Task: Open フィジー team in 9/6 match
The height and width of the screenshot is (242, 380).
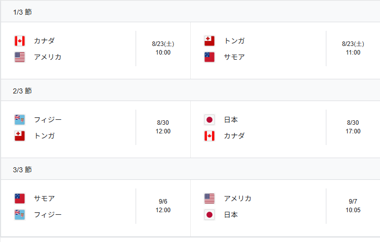Action: tap(48, 215)
